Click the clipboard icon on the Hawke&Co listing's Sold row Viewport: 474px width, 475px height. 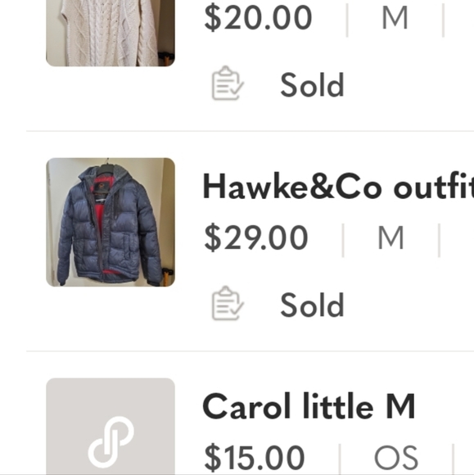228,303
